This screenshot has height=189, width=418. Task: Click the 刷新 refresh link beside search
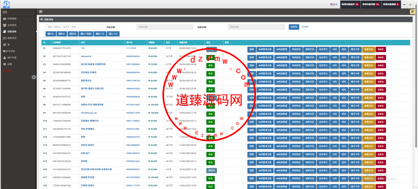[305, 27]
